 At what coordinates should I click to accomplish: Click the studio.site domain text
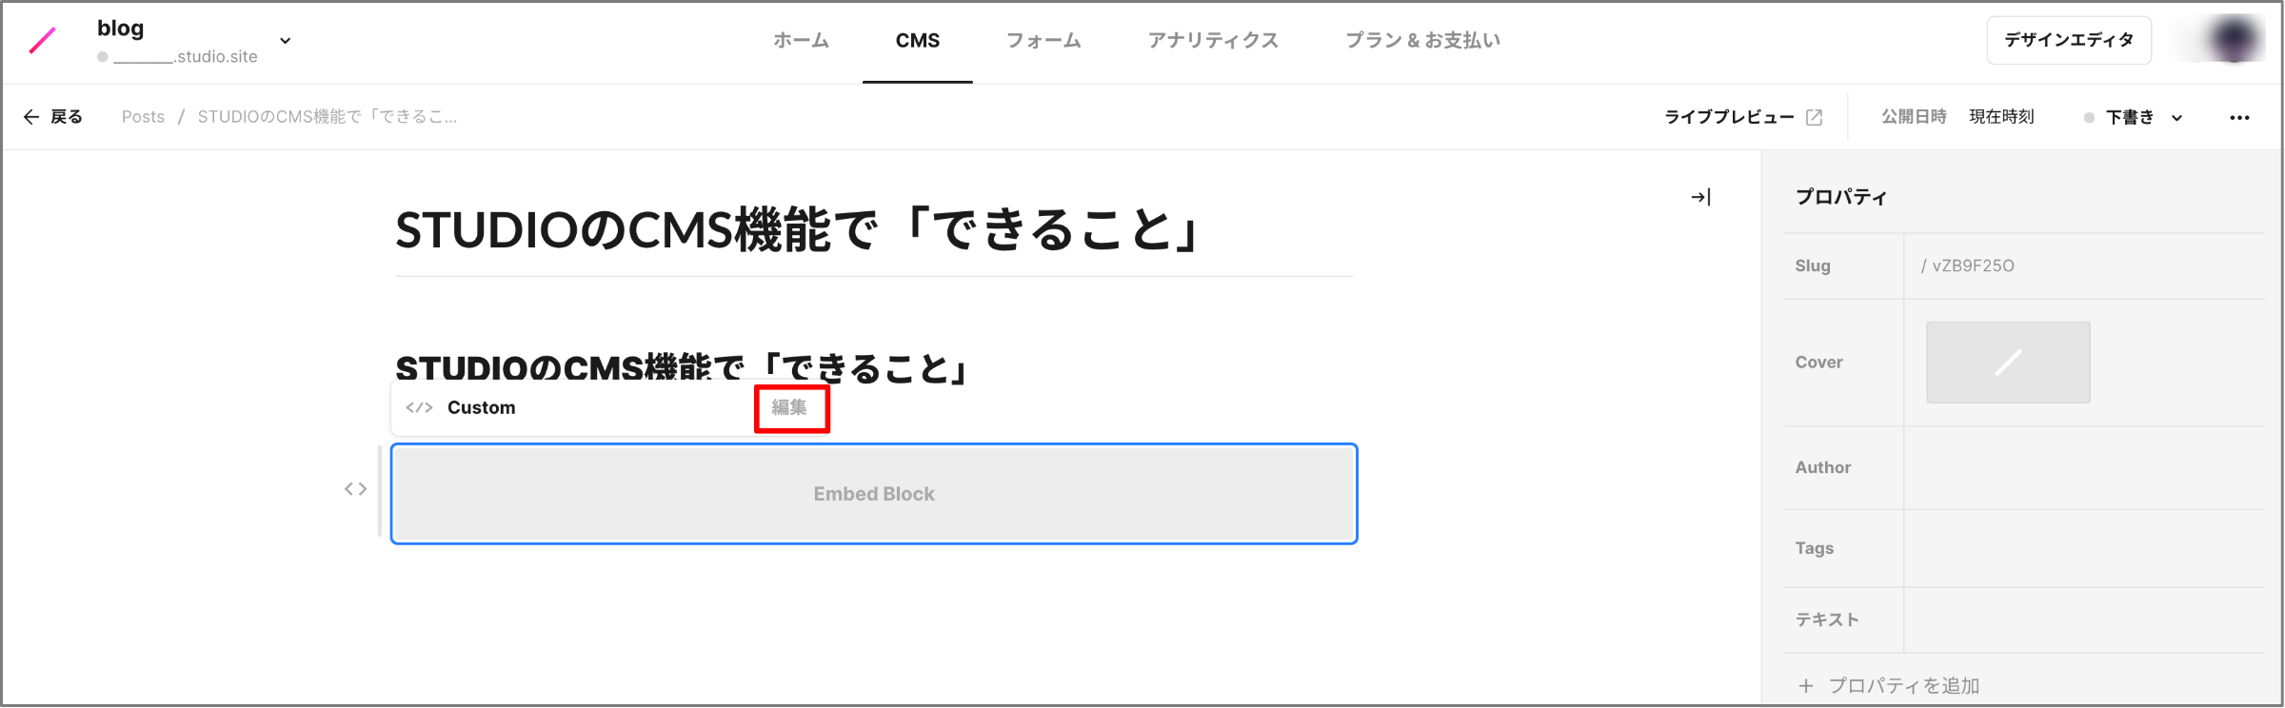[x=186, y=57]
